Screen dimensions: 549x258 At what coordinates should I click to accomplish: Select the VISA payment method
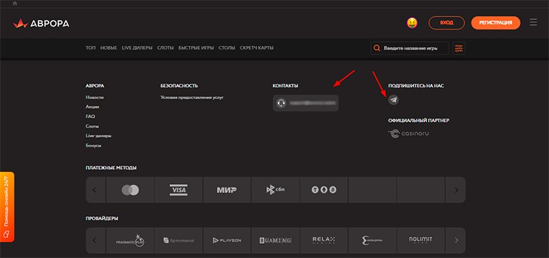(x=178, y=190)
